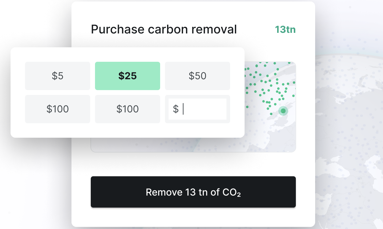Select the highlighted pulsing map marker

[x=283, y=111]
